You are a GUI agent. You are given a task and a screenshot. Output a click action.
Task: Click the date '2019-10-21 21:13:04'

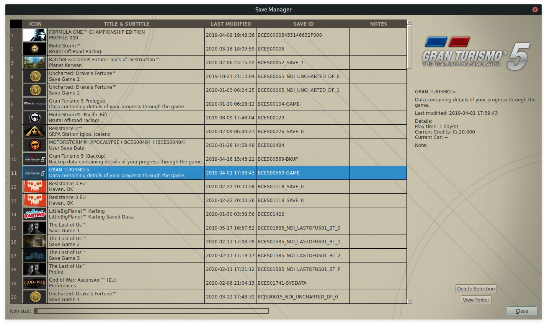click(230, 77)
